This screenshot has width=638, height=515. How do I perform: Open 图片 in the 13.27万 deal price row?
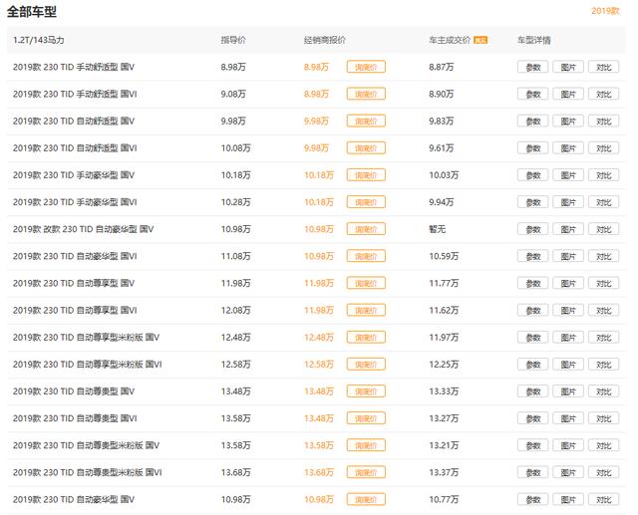(568, 418)
